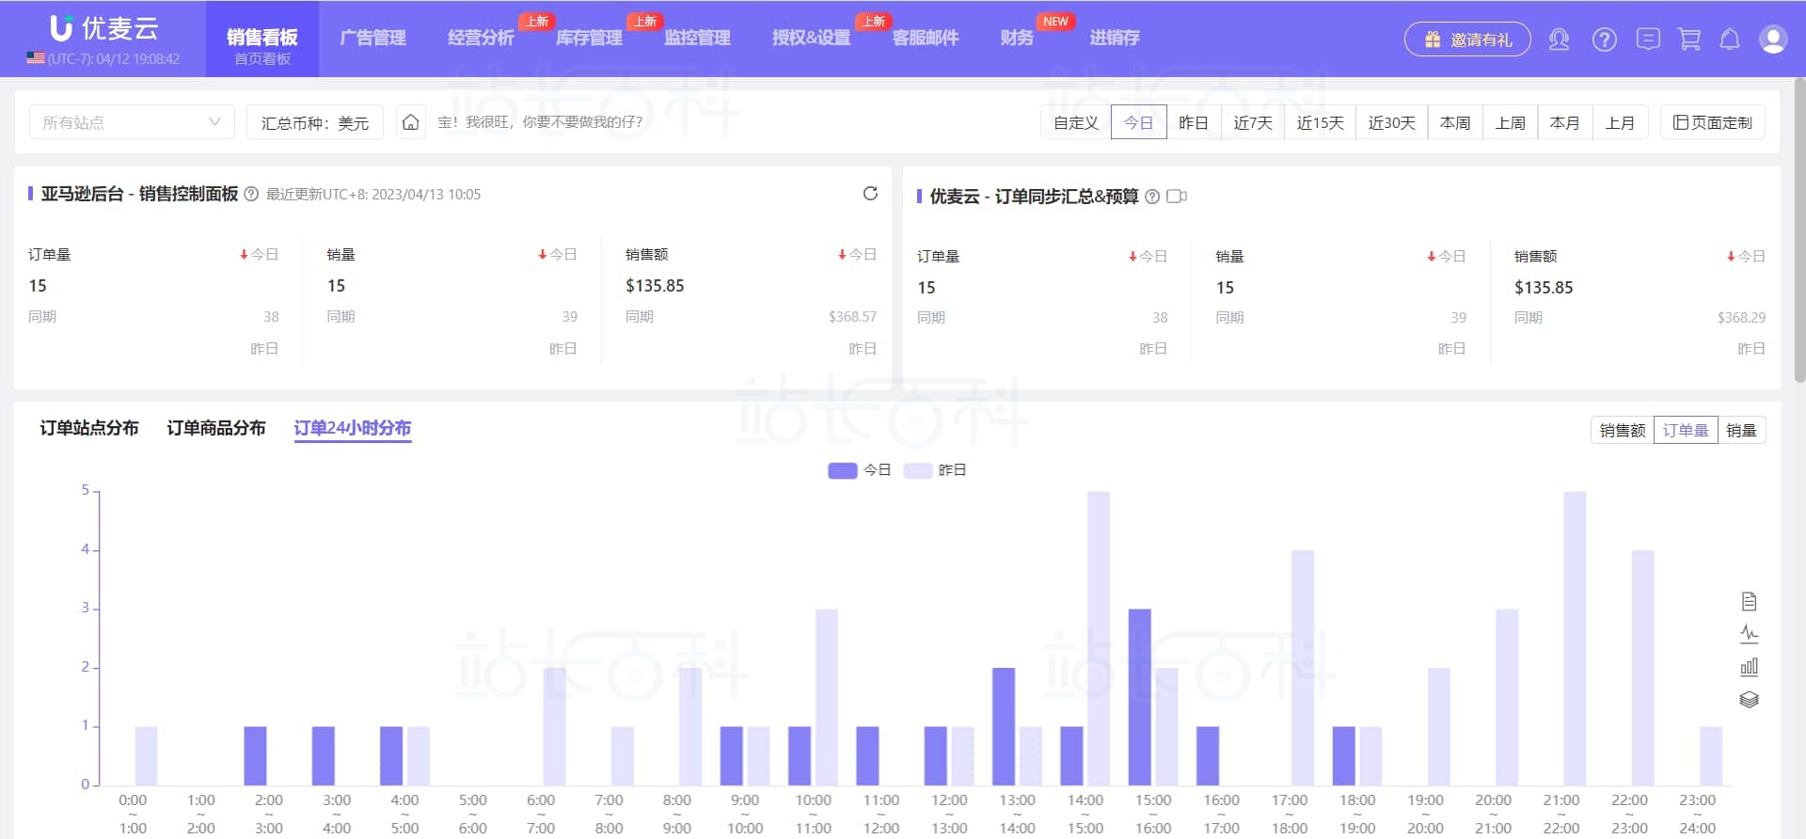This screenshot has width=1806, height=839.
Task: Open the user avatar menu
Action: 1773,40
